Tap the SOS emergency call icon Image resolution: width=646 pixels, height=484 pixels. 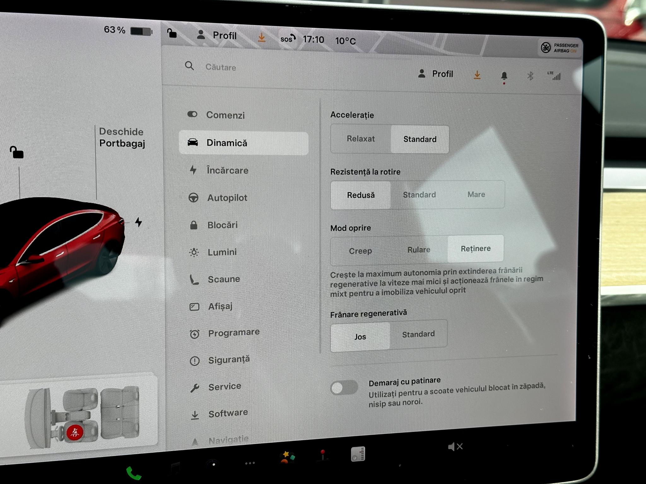[288, 39]
